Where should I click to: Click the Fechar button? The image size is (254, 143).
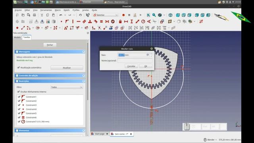coord(50,45)
